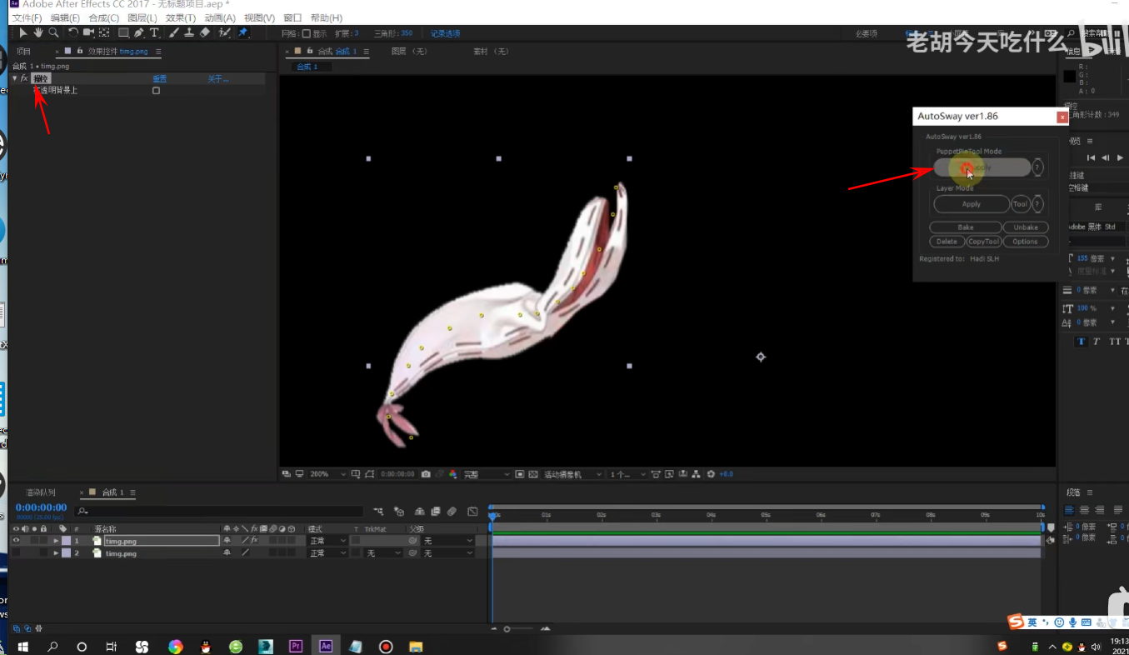The image size is (1129, 655).
Task: Select the Pan Behind anchor point tool
Action: point(104,32)
